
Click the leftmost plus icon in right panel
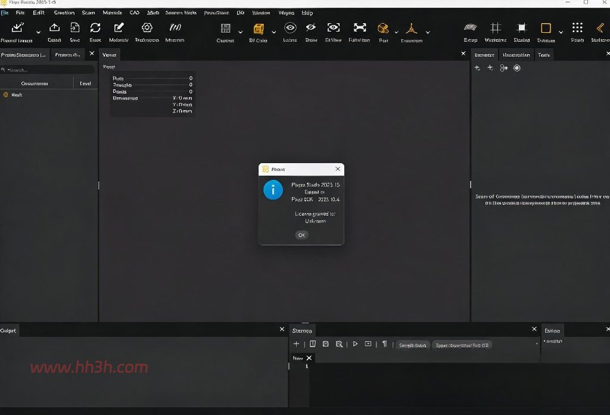pyautogui.click(x=477, y=68)
